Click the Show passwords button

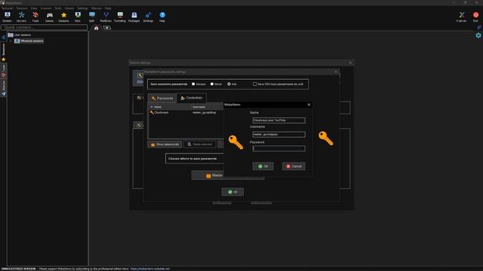point(165,145)
